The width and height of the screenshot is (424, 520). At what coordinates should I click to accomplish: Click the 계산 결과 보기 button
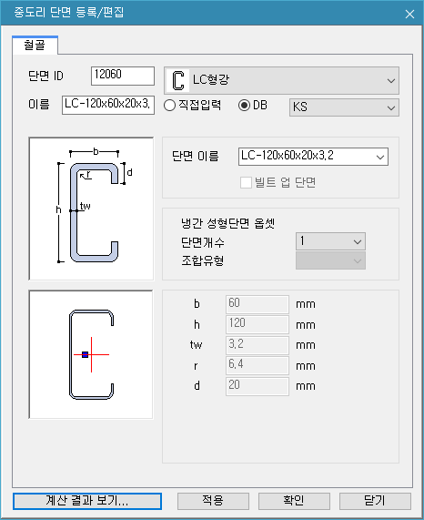(x=87, y=501)
